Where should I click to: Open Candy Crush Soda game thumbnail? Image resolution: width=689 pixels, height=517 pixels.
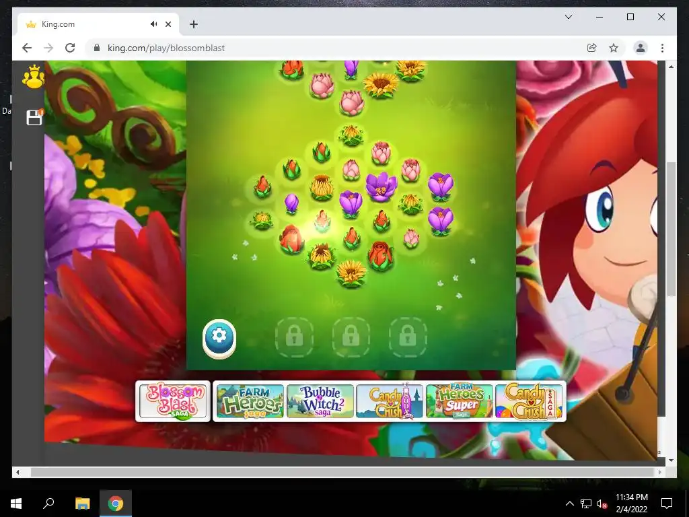point(390,401)
